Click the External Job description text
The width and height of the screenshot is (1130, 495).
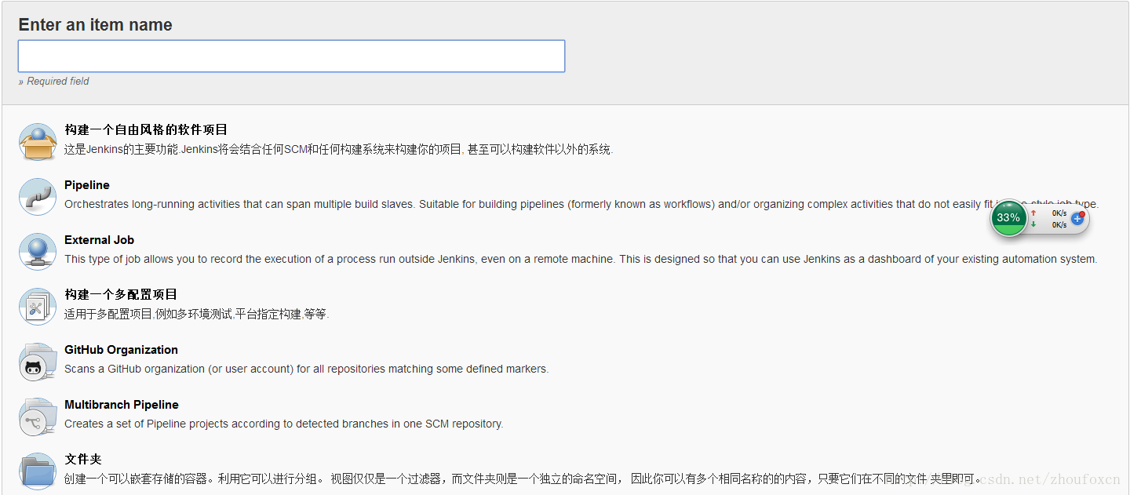pyautogui.click(x=581, y=259)
